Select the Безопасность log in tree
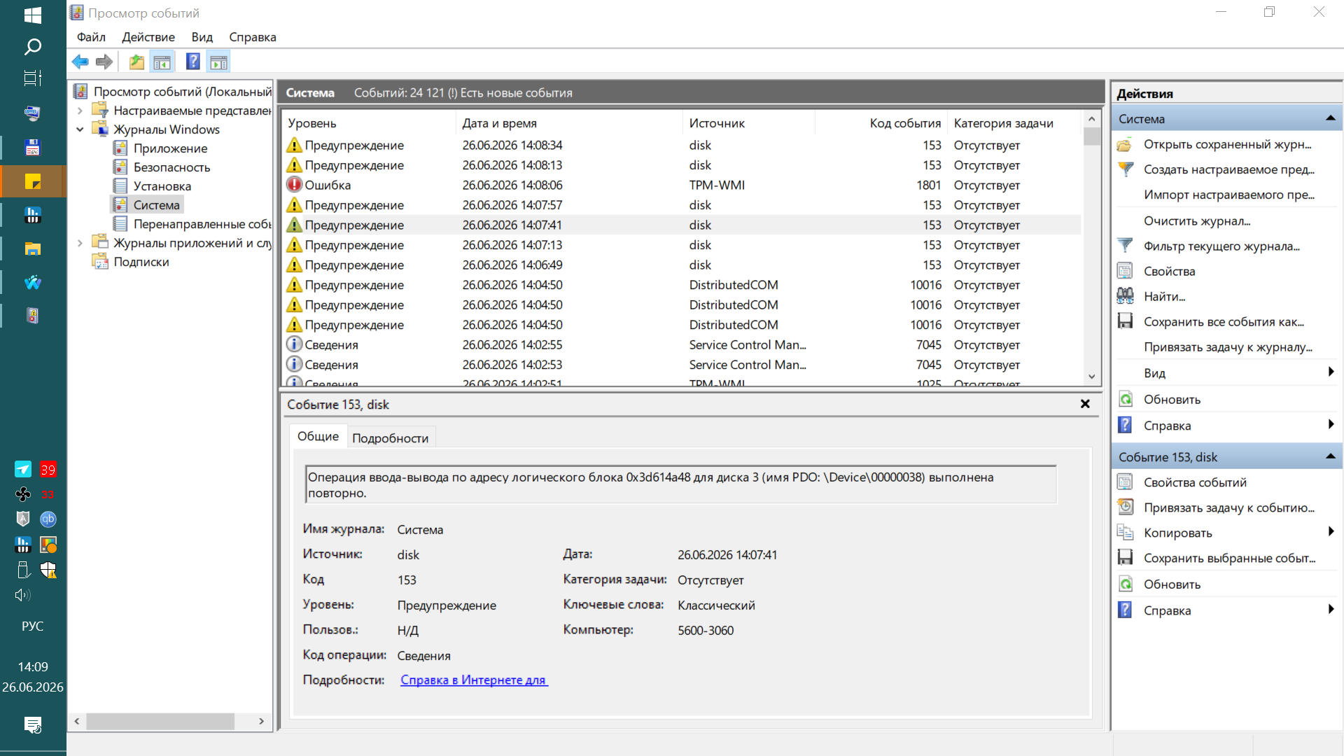The width and height of the screenshot is (1344, 756). (x=171, y=167)
